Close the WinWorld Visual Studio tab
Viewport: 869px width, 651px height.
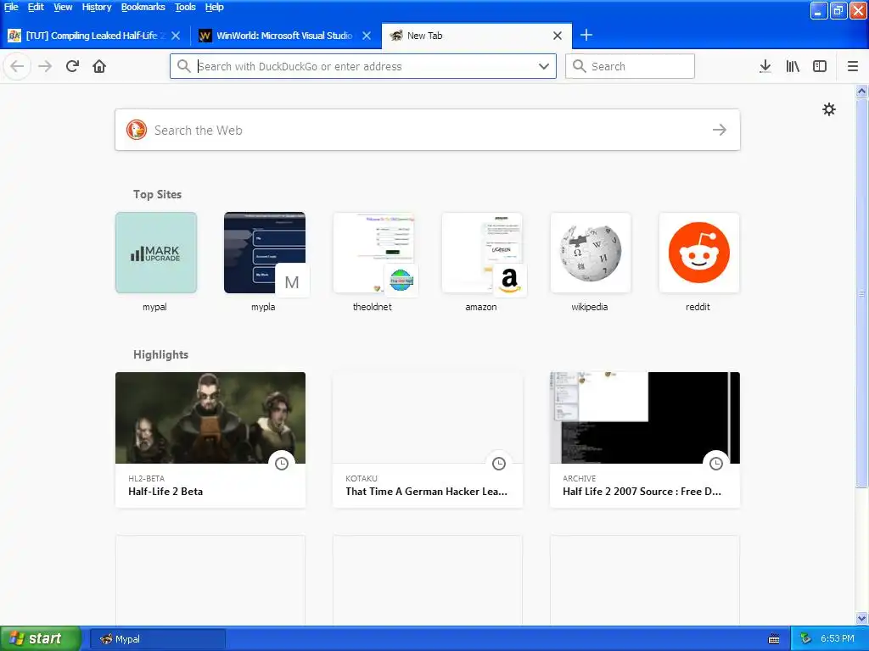[x=367, y=36]
